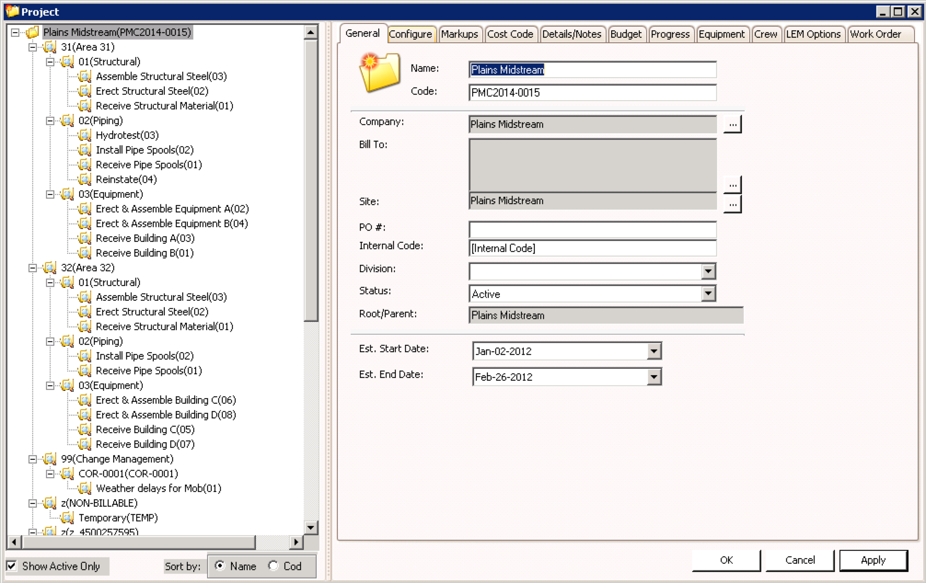This screenshot has height=583, width=926.
Task: Toggle the Show Active Only checkbox
Action: (12, 566)
